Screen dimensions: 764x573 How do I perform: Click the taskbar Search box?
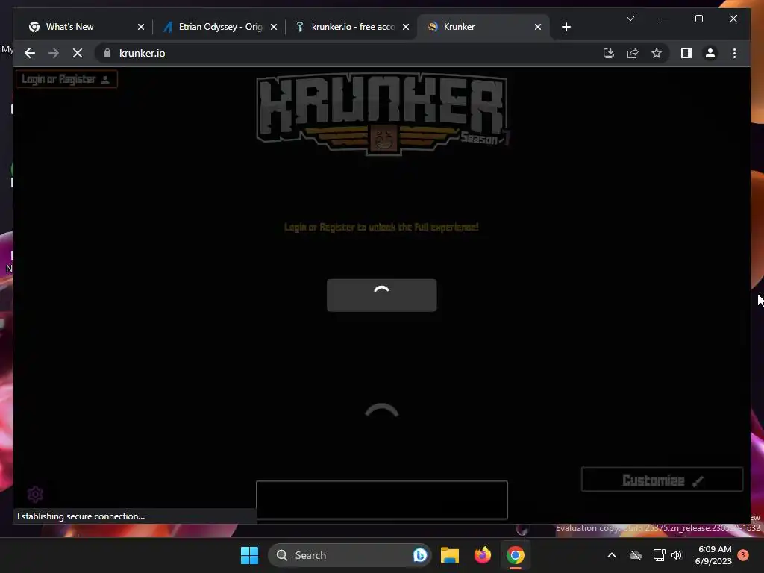349,555
